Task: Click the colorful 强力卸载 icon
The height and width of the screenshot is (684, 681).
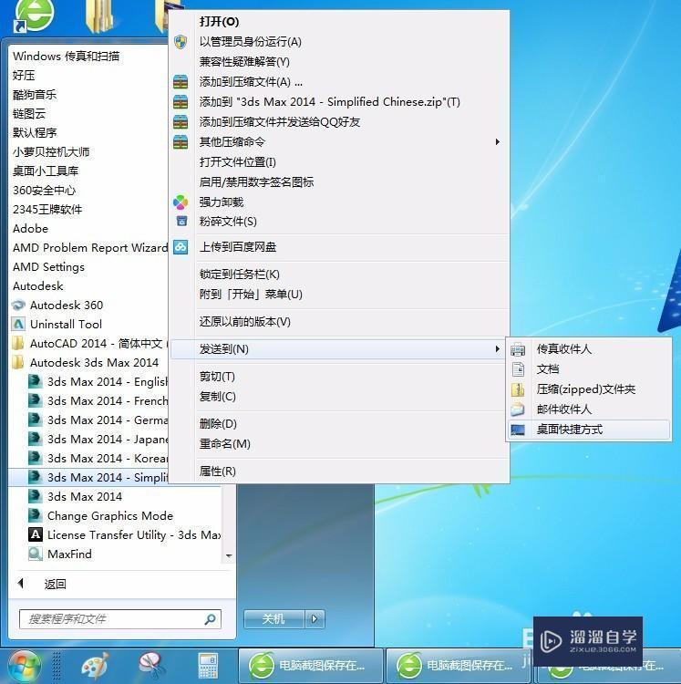Action: (181, 202)
